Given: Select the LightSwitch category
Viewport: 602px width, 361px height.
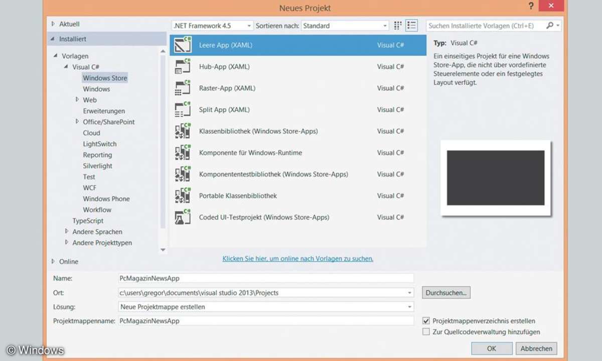Looking at the screenshot, I should tap(100, 144).
